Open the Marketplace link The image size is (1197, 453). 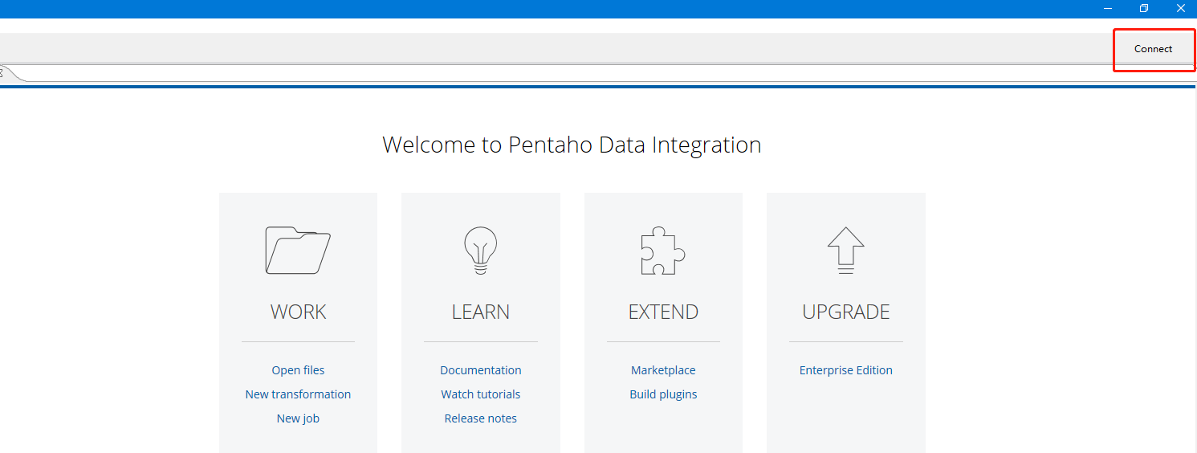[663, 370]
